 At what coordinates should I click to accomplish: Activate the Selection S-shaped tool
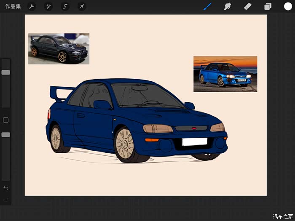coord(65,7)
